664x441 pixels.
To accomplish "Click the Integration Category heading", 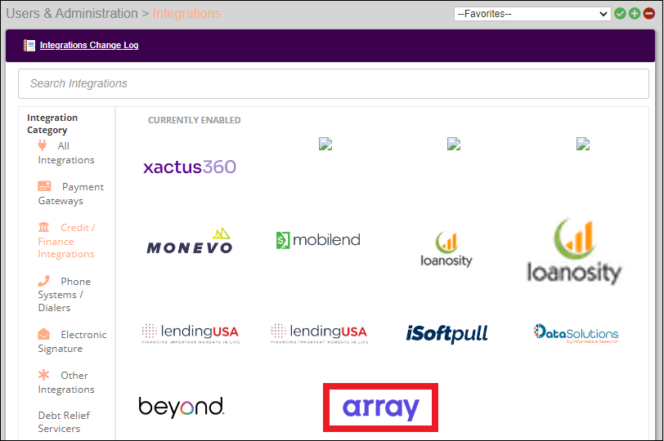I will (x=52, y=124).
